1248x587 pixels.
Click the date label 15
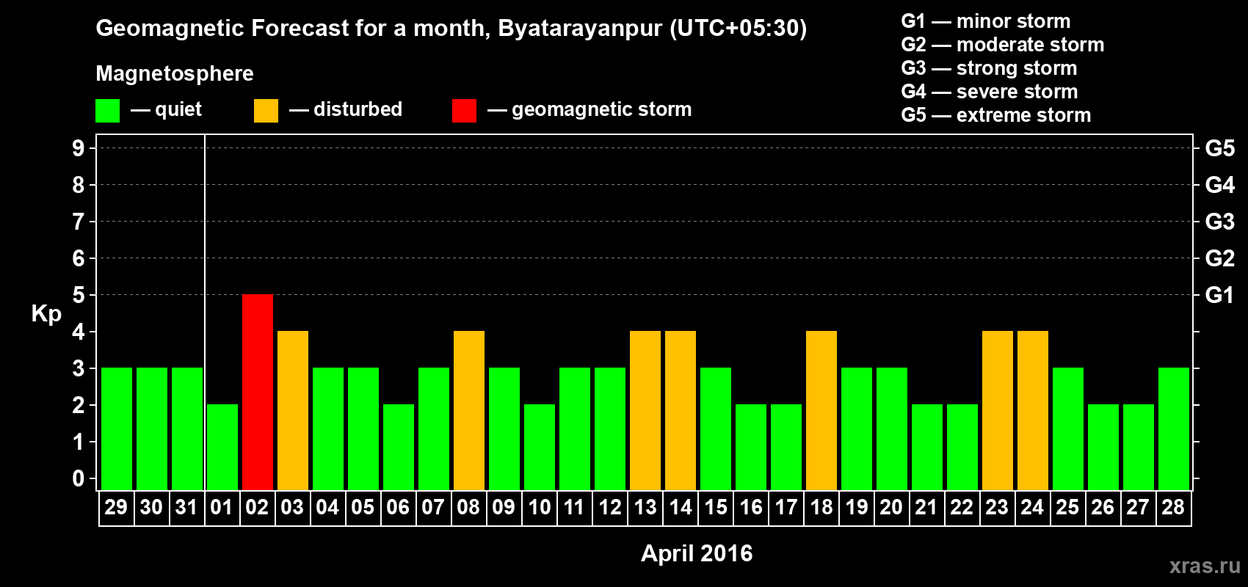(716, 508)
